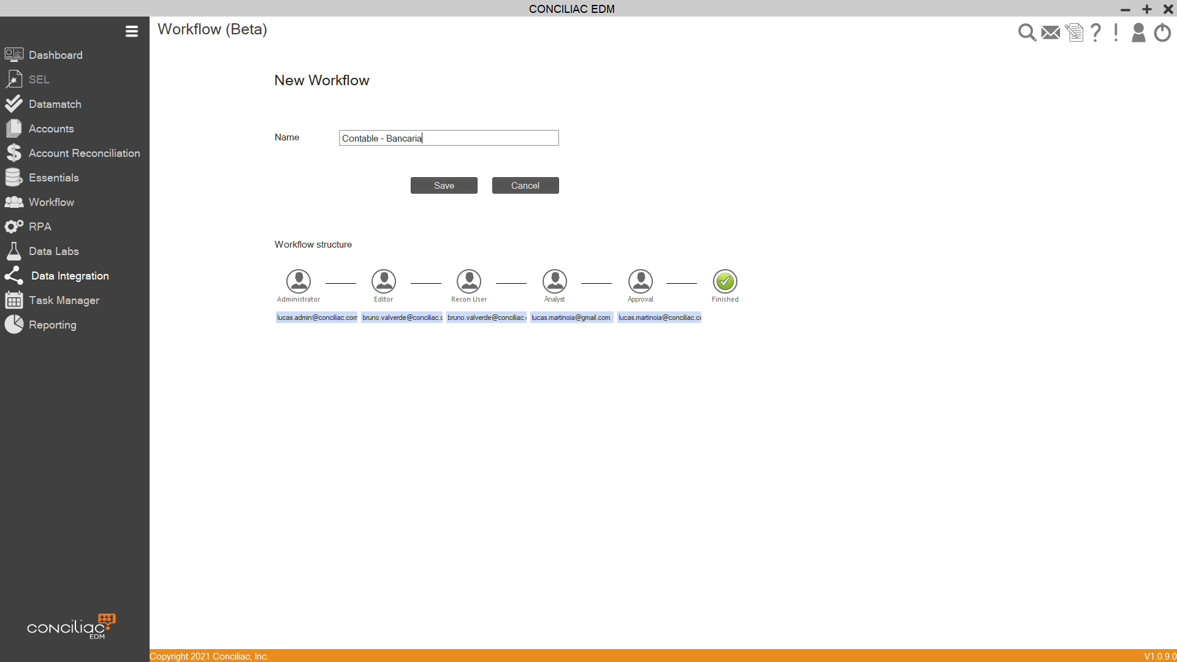Image resolution: width=1177 pixels, height=662 pixels.
Task: Collapse sidebar with hamburger menu icon
Action: pos(131,31)
